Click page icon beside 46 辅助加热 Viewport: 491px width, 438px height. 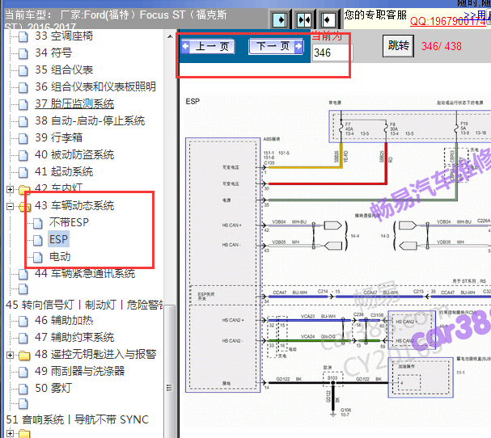[x=23, y=321]
